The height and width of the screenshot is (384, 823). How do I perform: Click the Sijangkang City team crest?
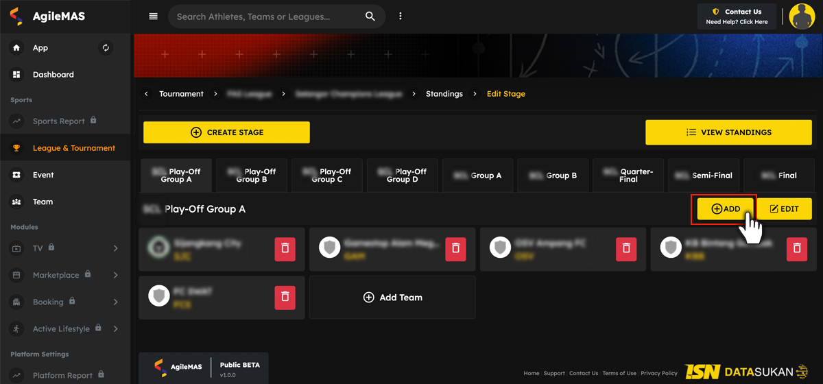point(159,248)
